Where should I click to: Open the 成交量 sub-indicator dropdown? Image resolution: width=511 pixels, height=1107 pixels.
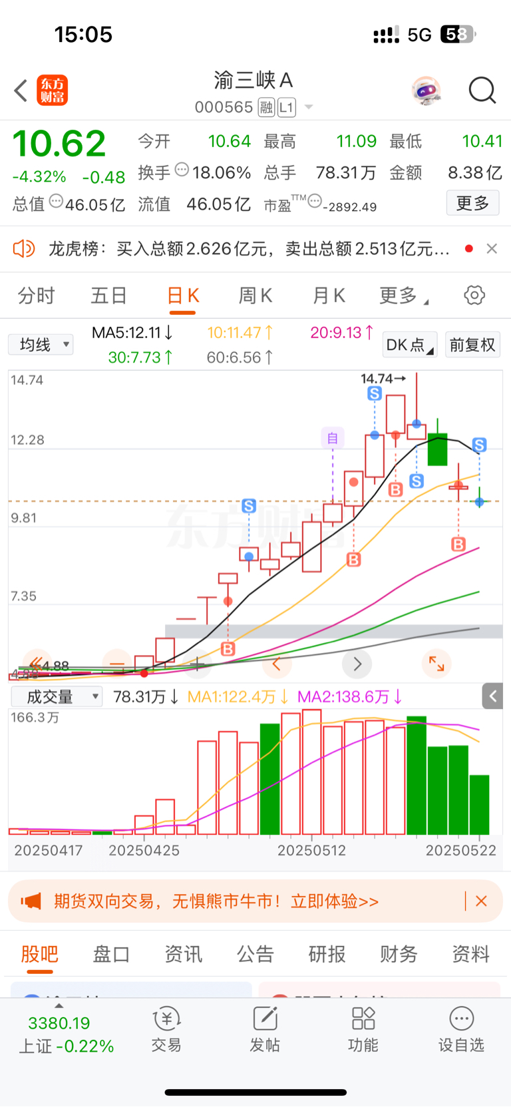[x=57, y=697]
